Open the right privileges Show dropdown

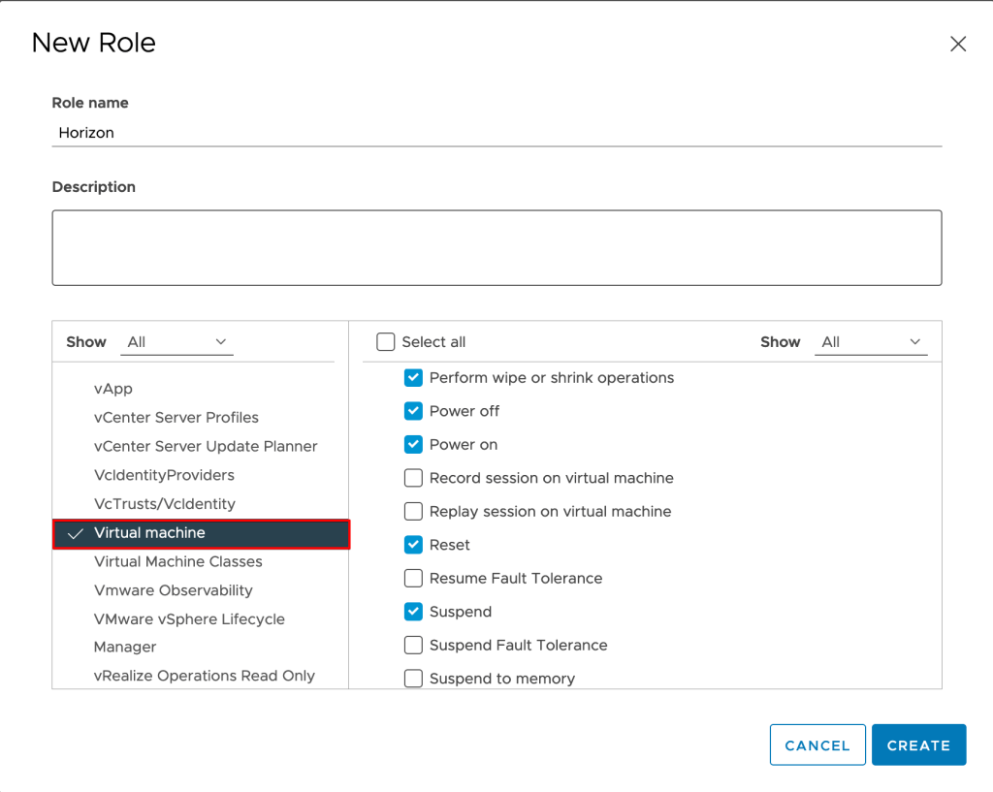pyautogui.click(x=871, y=342)
